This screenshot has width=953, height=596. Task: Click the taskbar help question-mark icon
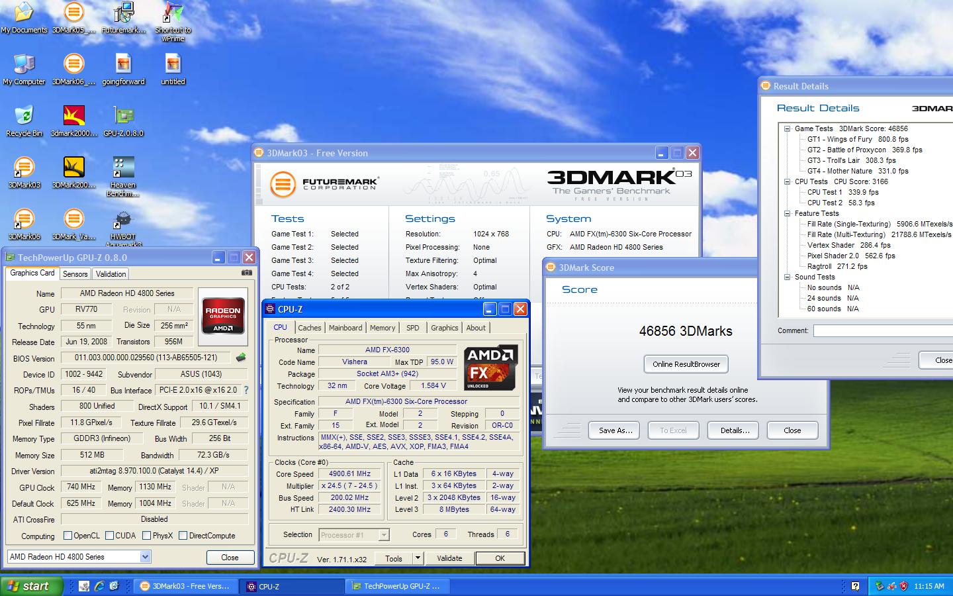click(855, 586)
